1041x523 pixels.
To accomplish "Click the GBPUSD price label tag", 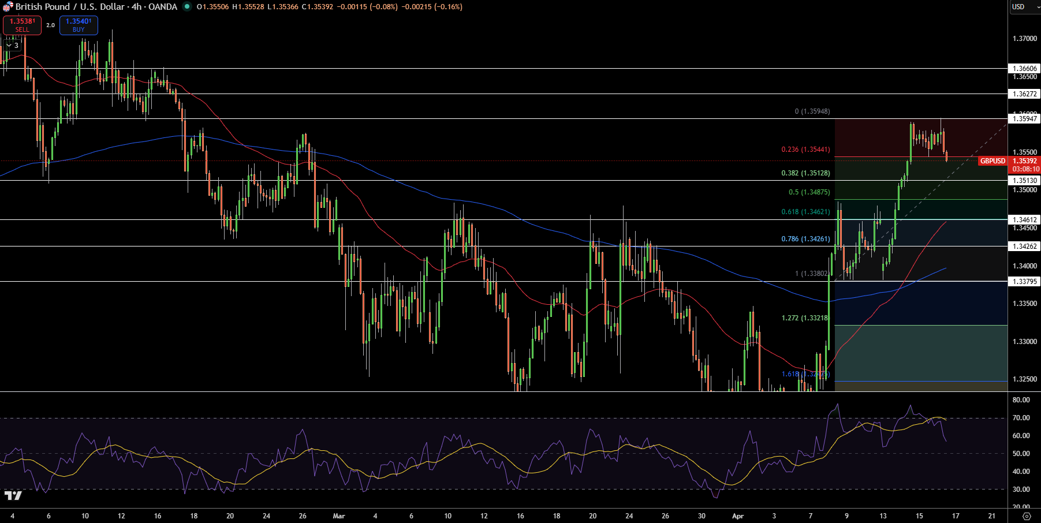I will (x=993, y=161).
